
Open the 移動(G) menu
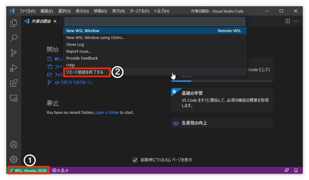(x=100, y=11)
